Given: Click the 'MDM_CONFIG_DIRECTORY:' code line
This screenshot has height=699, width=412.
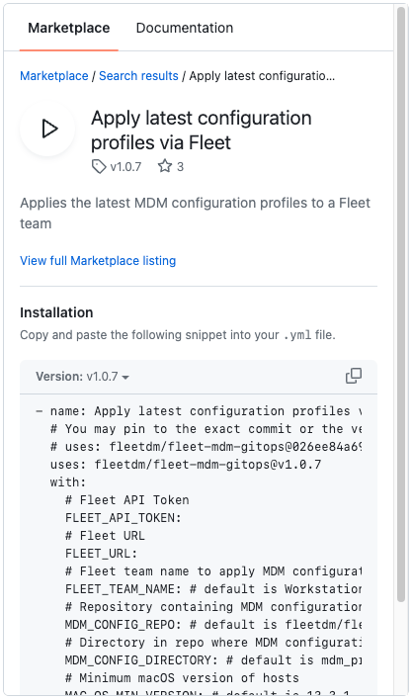Looking at the screenshot, I should click(x=212, y=660).
